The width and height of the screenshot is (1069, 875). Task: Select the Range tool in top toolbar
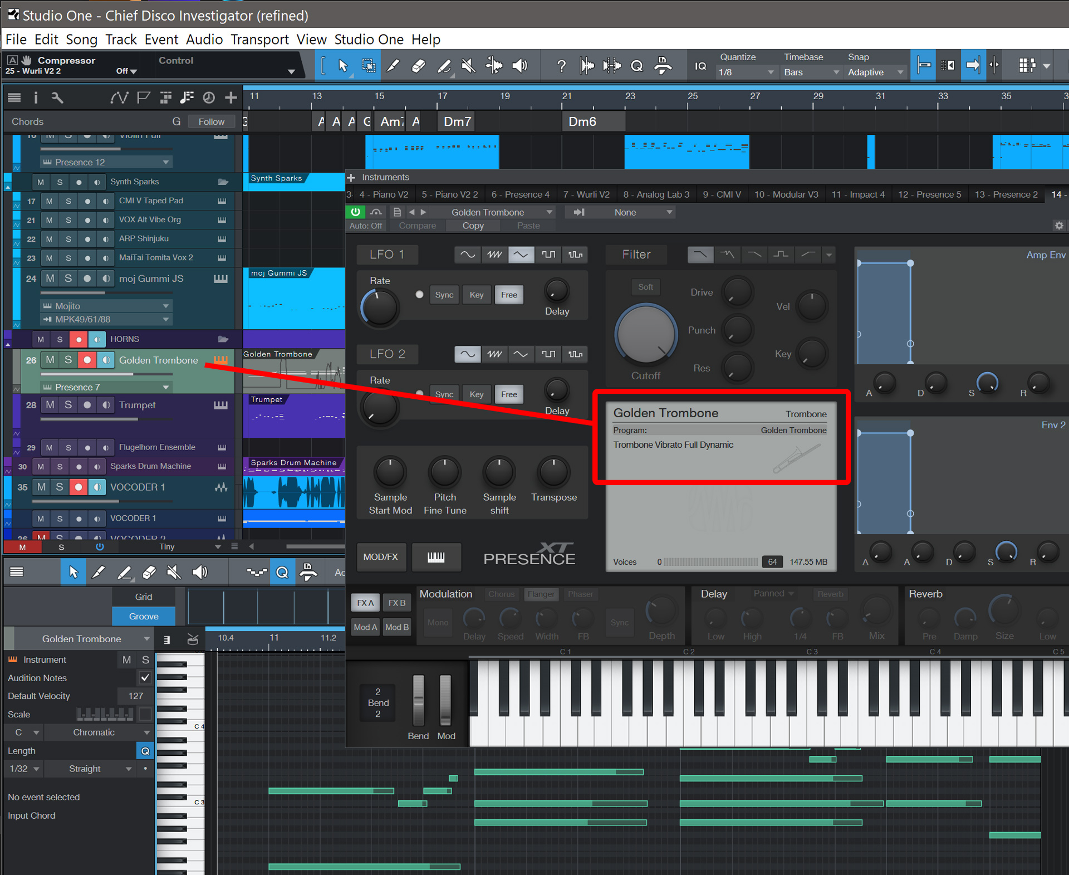point(368,66)
